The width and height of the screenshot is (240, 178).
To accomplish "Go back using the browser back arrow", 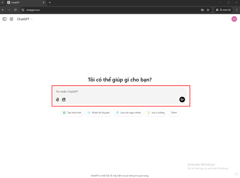I will (x=3, y=10).
